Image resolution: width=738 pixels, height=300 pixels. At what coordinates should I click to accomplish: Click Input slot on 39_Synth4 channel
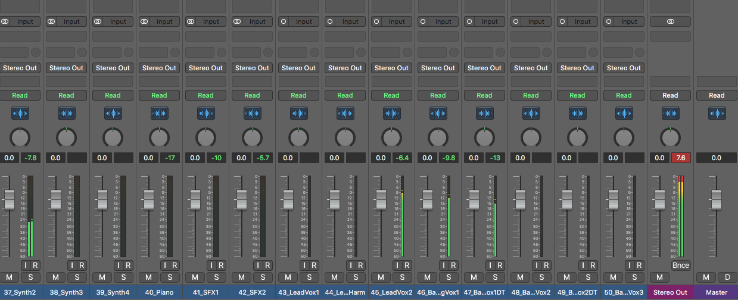[x=118, y=21]
